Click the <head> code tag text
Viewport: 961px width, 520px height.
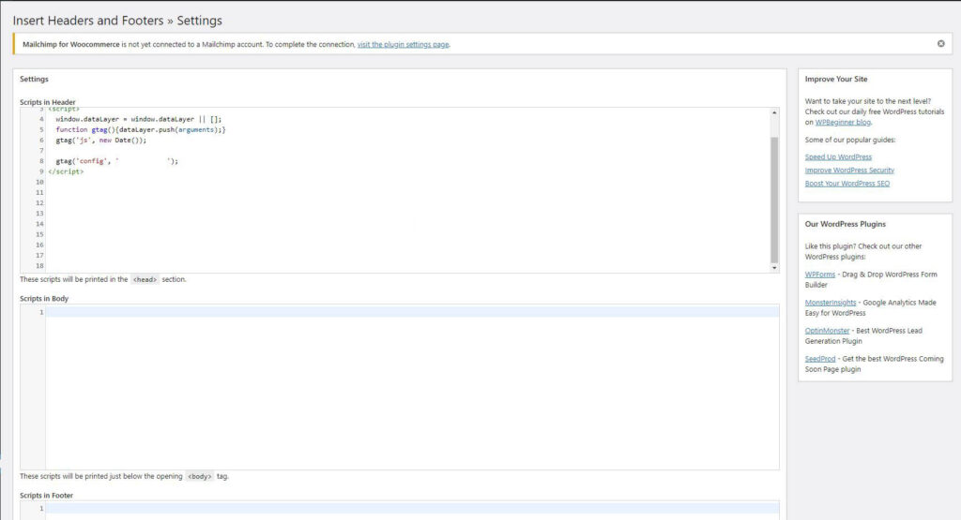[x=145, y=279]
